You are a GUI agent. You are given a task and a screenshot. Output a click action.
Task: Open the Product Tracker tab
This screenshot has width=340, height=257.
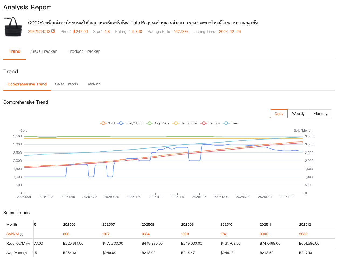point(84,51)
